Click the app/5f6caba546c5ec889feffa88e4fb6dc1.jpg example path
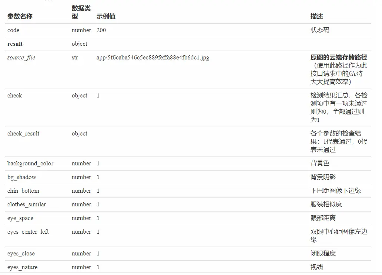Viewport: 382px width, 275px height. [153, 58]
